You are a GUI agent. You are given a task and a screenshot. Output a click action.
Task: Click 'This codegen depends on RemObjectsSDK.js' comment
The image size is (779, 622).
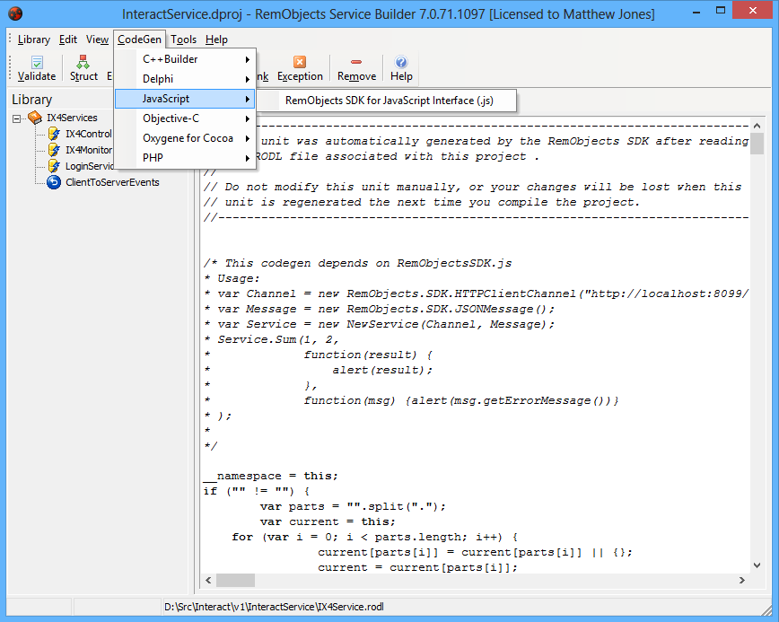[x=358, y=263]
